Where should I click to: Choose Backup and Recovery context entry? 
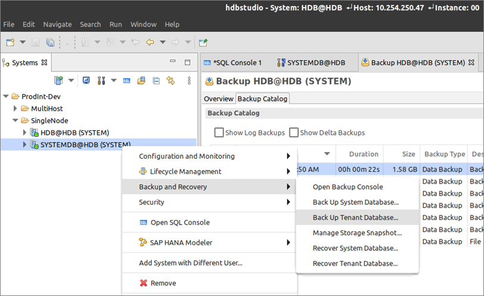point(210,187)
